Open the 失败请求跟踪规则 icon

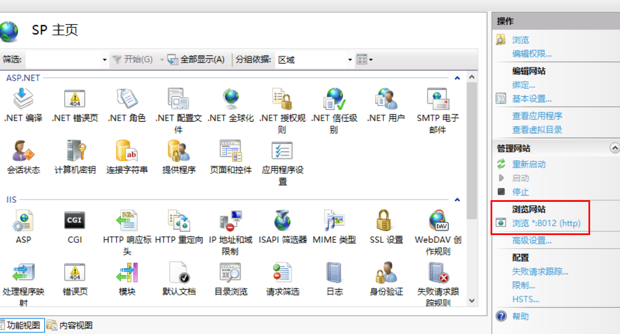437,273
